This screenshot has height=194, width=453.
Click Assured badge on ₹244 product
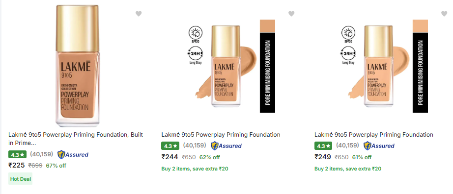coord(226,146)
